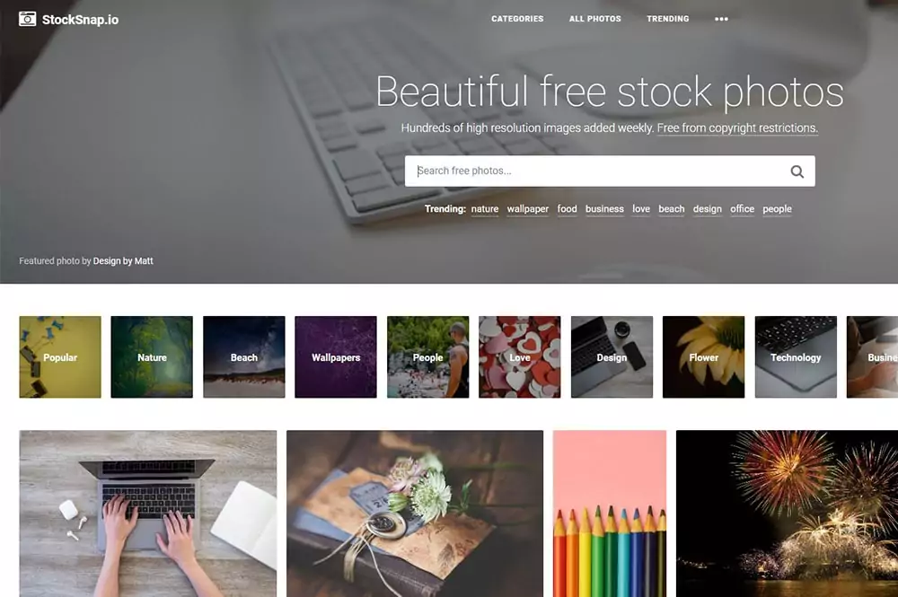
Task: Select the trending tag 'nature'
Action: click(x=485, y=209)
